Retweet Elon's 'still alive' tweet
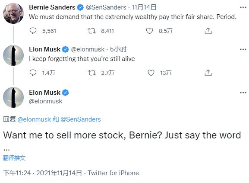This screenshot has width=249, height=183. coord(92,73)
